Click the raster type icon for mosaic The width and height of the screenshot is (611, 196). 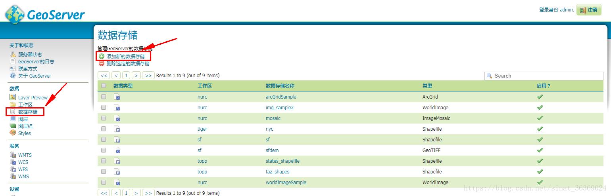click(x=117, y=118)
